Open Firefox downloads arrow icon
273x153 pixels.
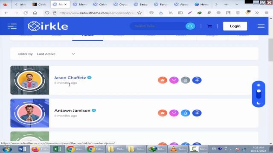[161, 13]
